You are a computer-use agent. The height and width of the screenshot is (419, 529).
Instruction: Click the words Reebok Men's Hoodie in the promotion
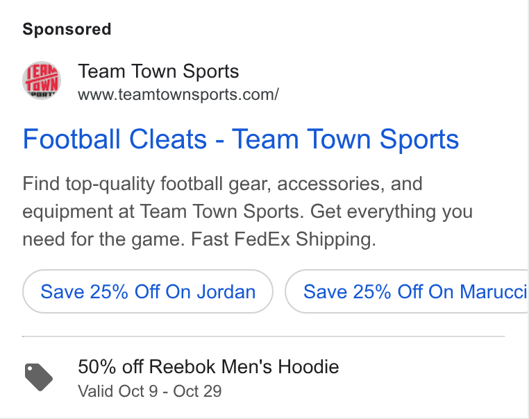pyautogui.click(x=244, y=366)
